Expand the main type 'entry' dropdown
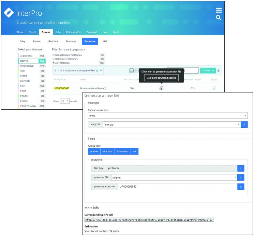 [x=167, y=116]
